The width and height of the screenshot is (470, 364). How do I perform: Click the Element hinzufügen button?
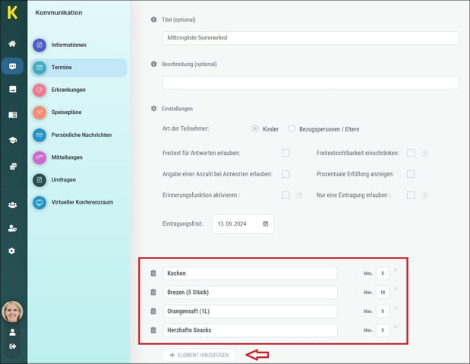coord(199,355)
